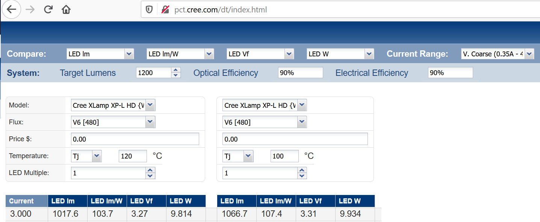Increase first LED Multiple with up arrow
This screenshot has width=540, height=222.
point(150,170)
